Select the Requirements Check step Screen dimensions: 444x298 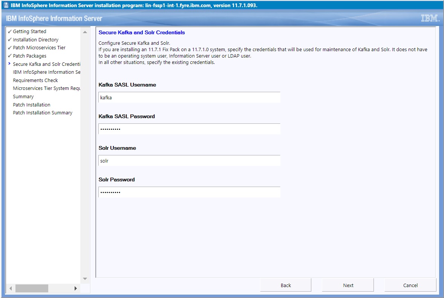point(35,80)
